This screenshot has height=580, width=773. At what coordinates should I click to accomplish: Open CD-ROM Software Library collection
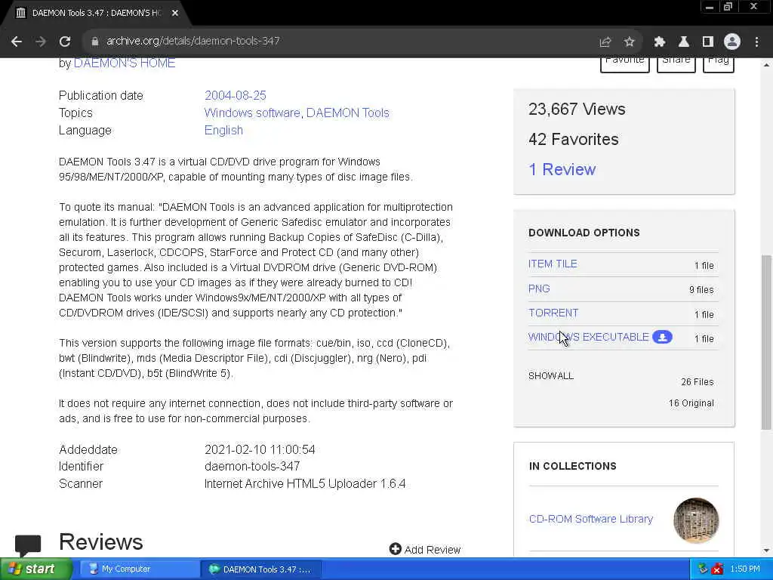590,520
